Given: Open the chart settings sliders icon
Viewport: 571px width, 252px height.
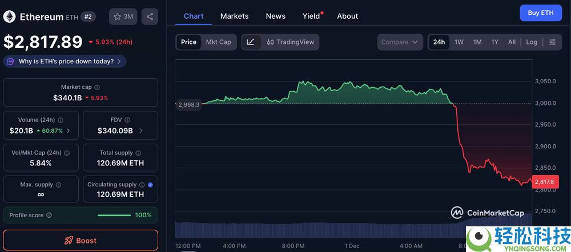Looking at the screenshot, I should (552, 42).
